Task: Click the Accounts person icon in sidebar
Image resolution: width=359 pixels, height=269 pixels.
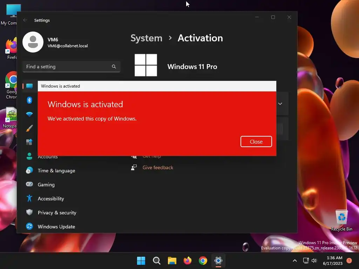Action: pyautogui.click(x=29, y=156)
